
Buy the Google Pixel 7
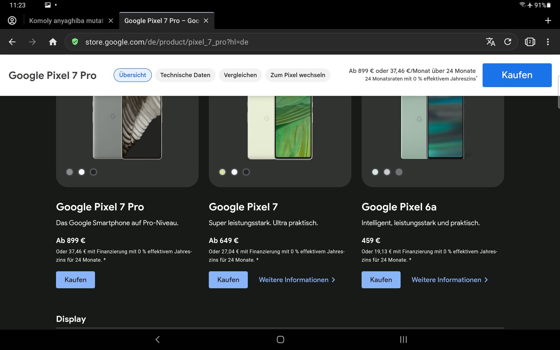click(228, 280)
